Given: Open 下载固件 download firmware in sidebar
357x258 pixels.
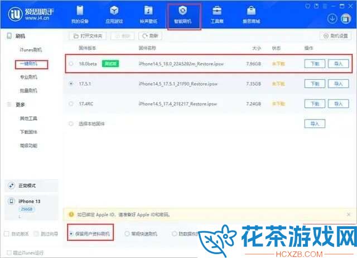Looking at the screenshot, I should (28, 132).
